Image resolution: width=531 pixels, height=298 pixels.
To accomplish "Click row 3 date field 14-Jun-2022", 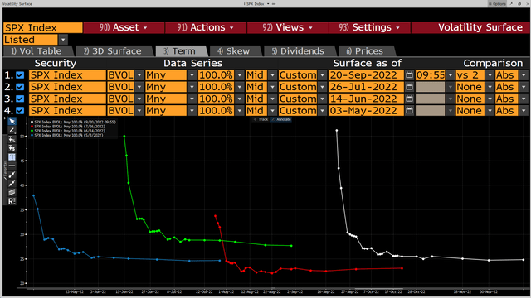I will 366,99.
